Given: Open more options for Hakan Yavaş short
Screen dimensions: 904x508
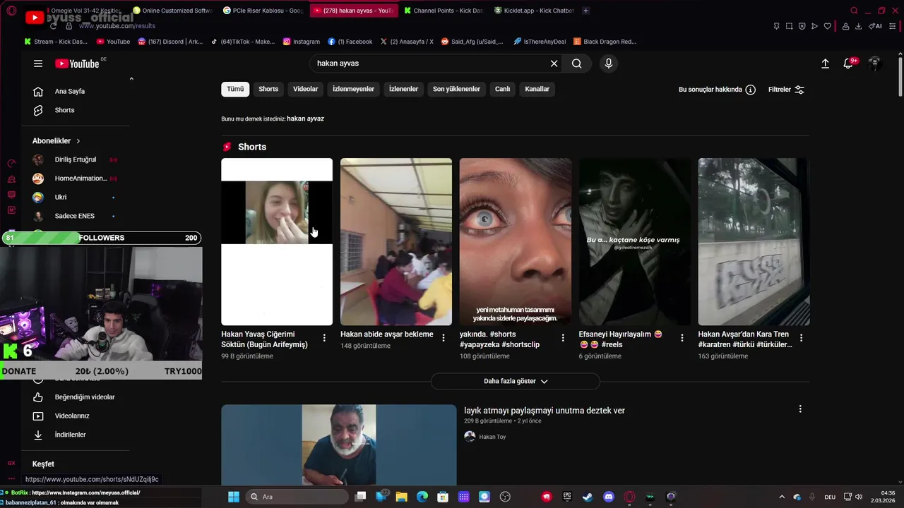Looking at the screenshot, I should 324,338.
